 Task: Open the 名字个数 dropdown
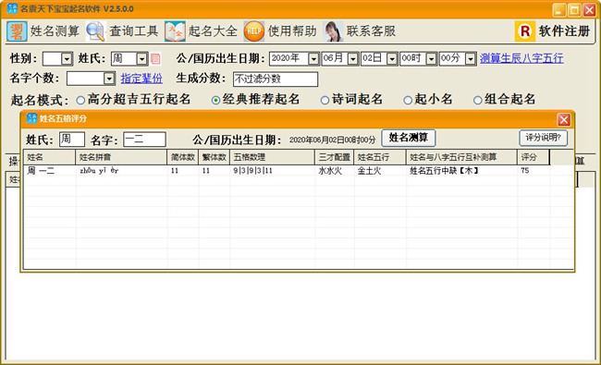(x=109, y=79)
